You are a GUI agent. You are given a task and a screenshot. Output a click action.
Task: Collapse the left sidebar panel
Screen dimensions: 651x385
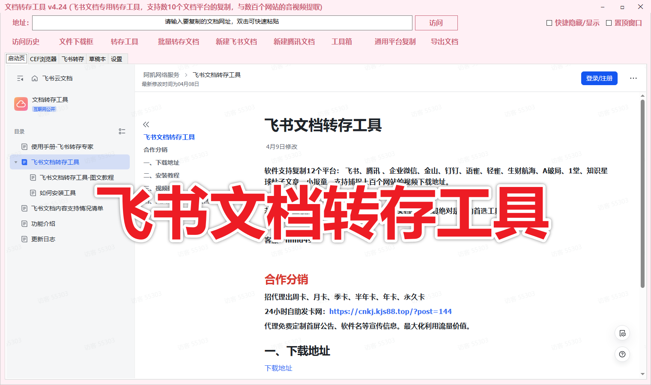click(x=20, y=78)
